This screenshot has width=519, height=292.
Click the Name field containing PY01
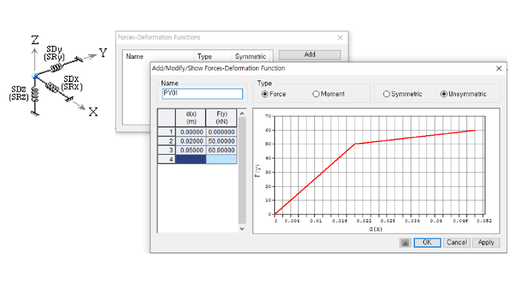point(202,94)
